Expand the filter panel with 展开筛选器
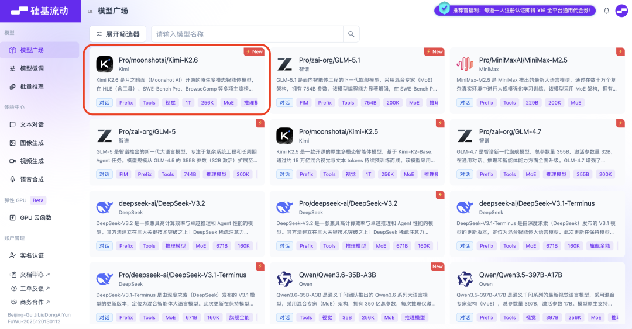 [118, 34]
